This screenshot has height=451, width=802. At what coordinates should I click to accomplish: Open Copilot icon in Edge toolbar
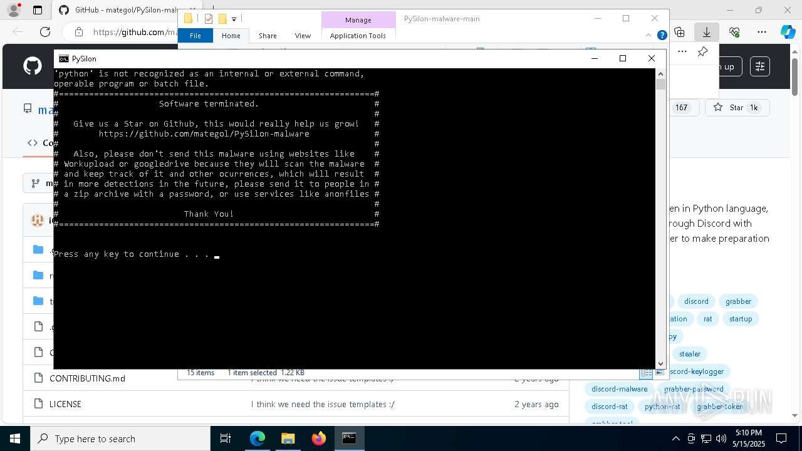coord(788,32)
